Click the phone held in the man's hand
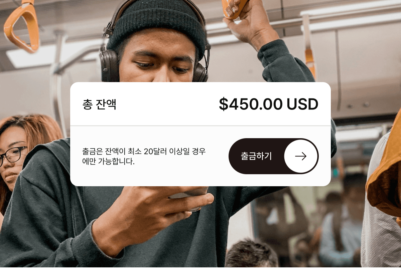The width and height of the screenshot is (401, 268). pos(189,199)
